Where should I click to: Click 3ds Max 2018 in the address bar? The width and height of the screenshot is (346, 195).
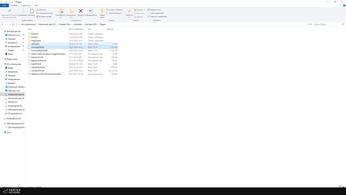[91, 24]
